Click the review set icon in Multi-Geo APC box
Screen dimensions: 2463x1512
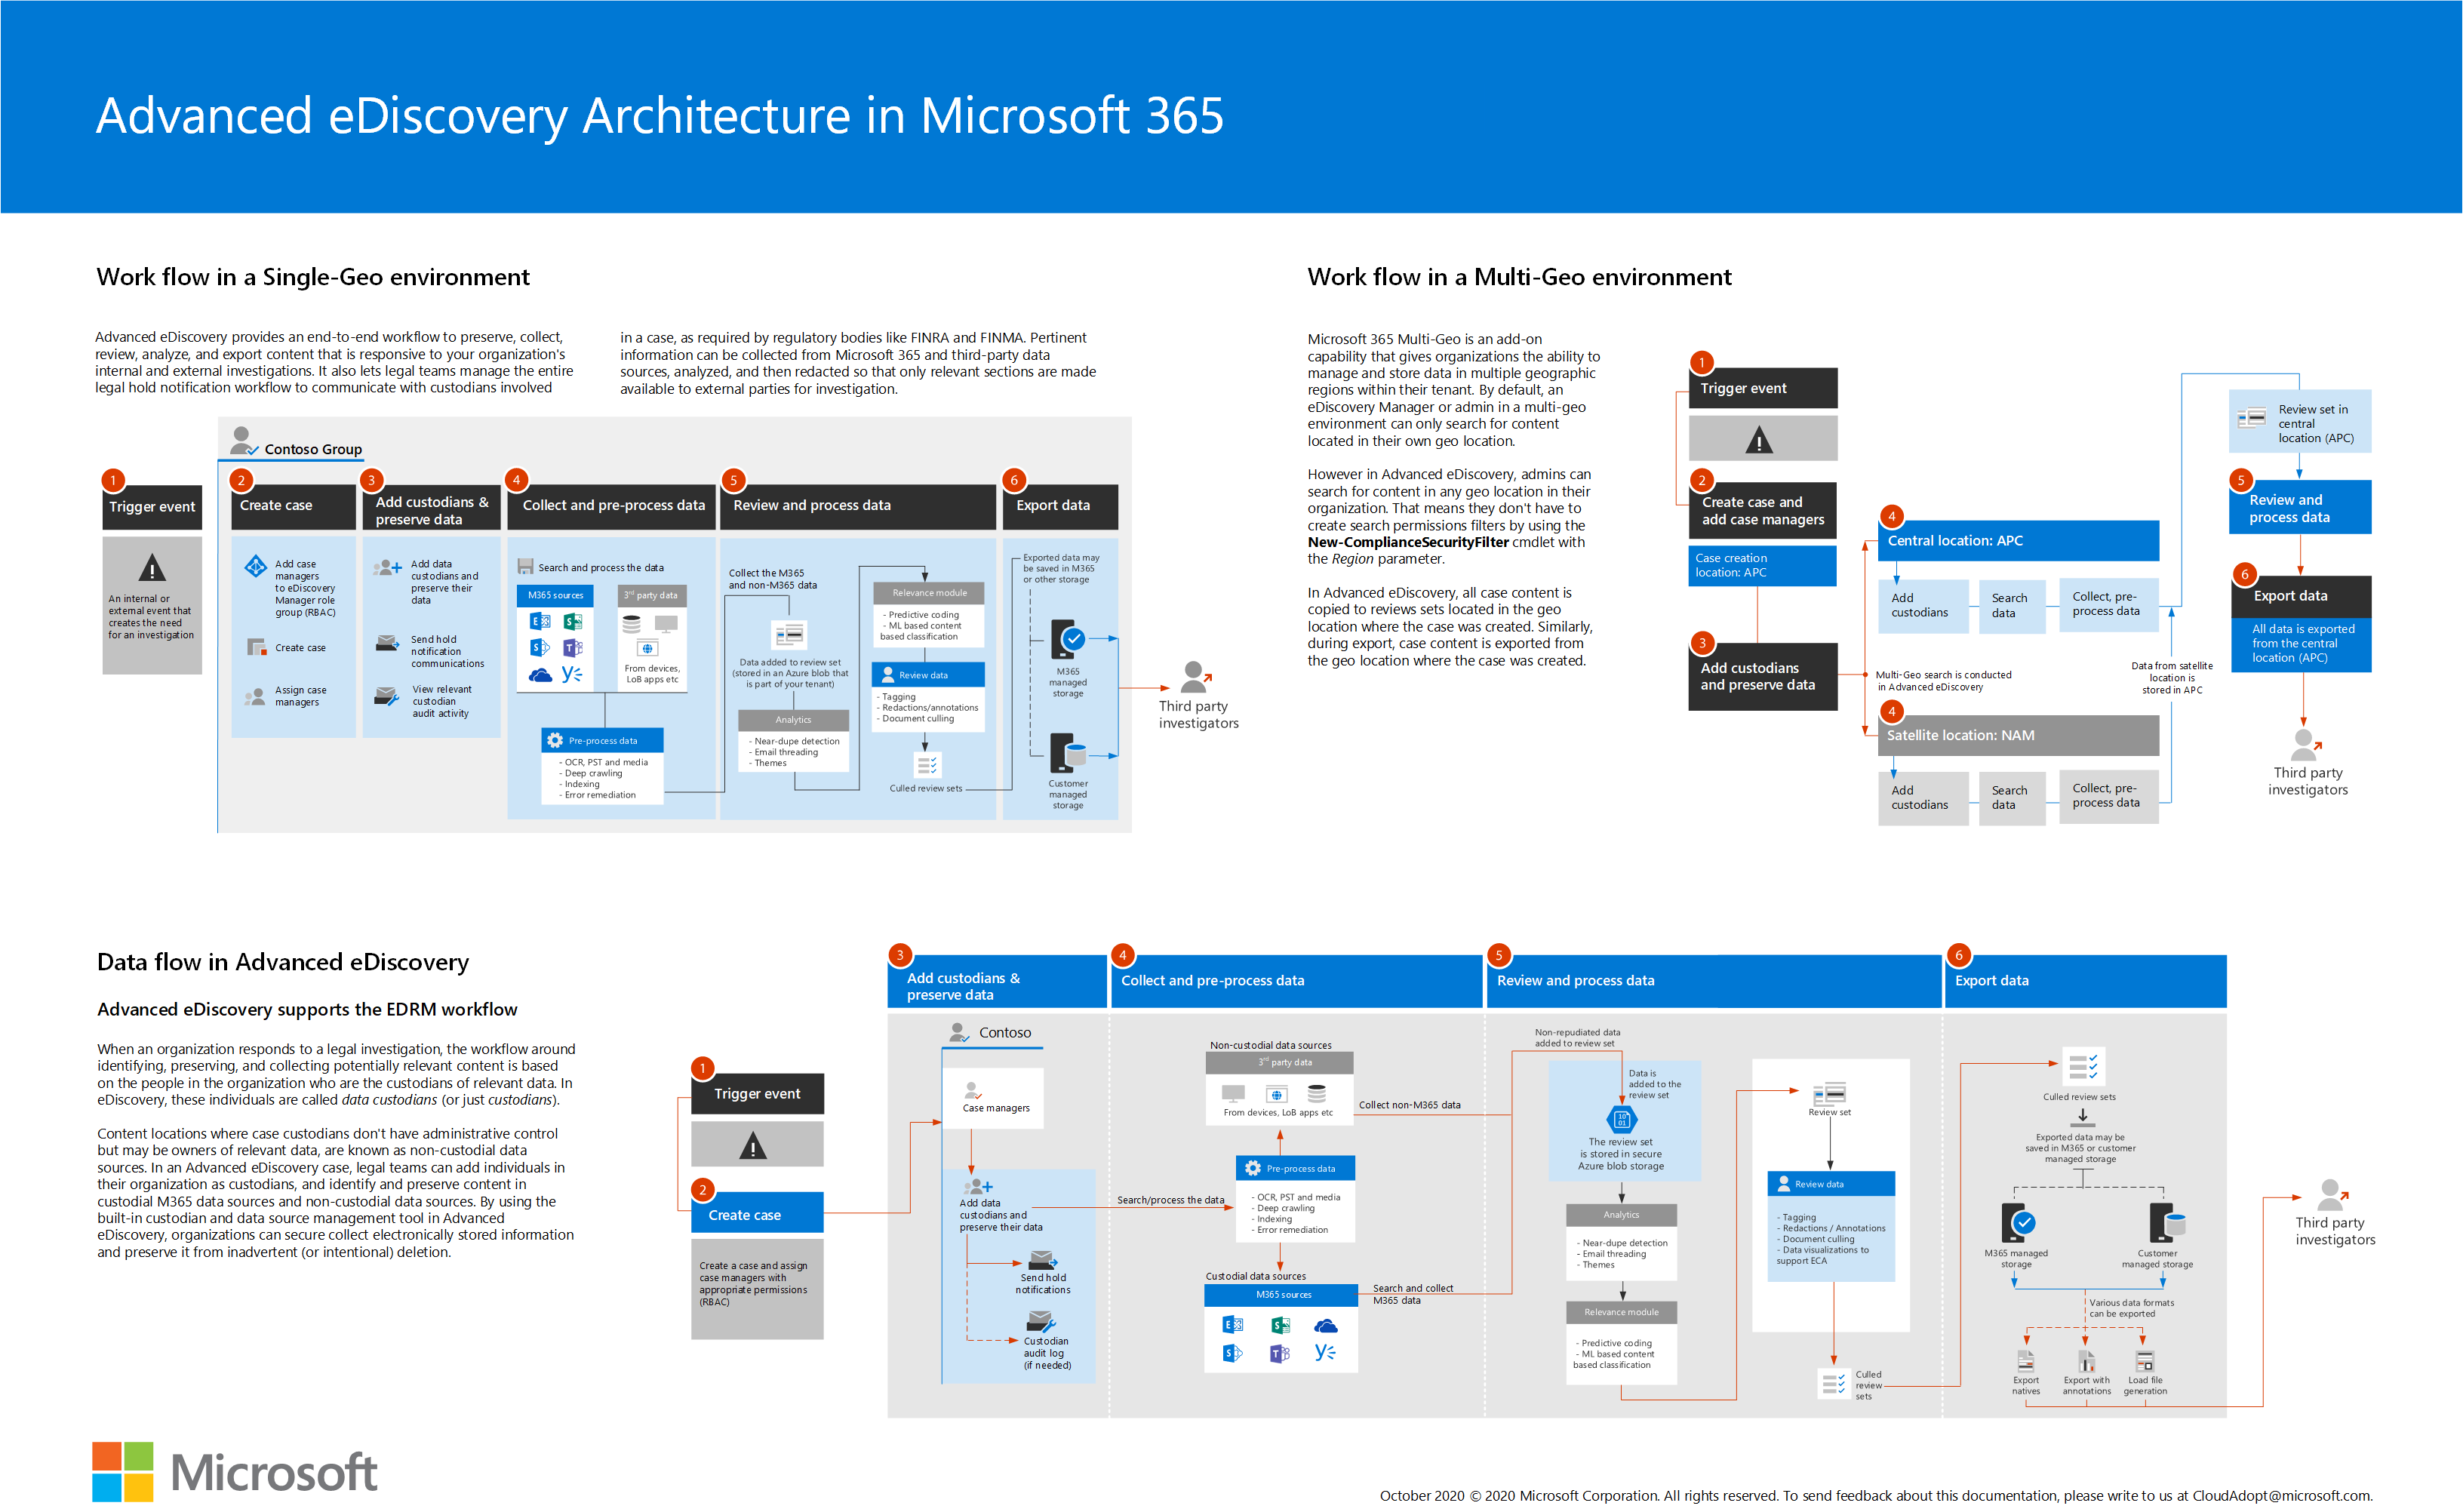[x=2251, y=417]
